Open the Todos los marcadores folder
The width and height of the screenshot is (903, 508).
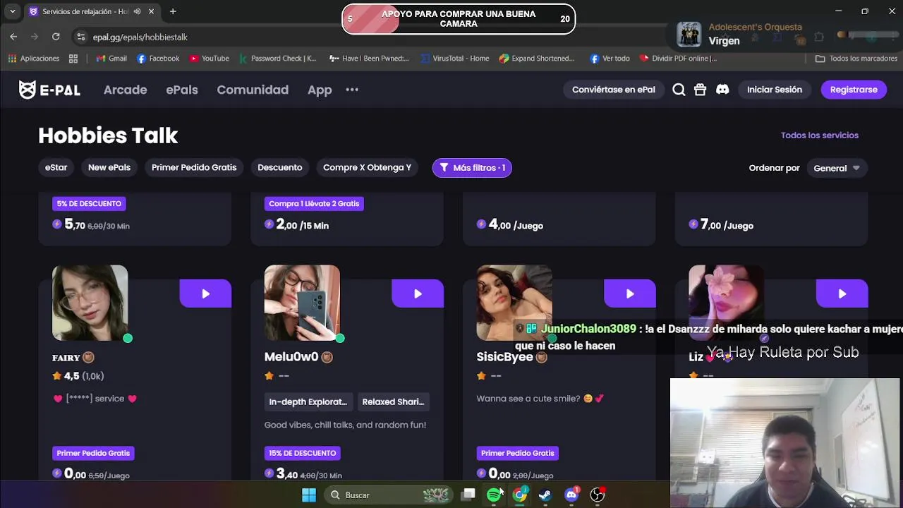coord(856,59)
